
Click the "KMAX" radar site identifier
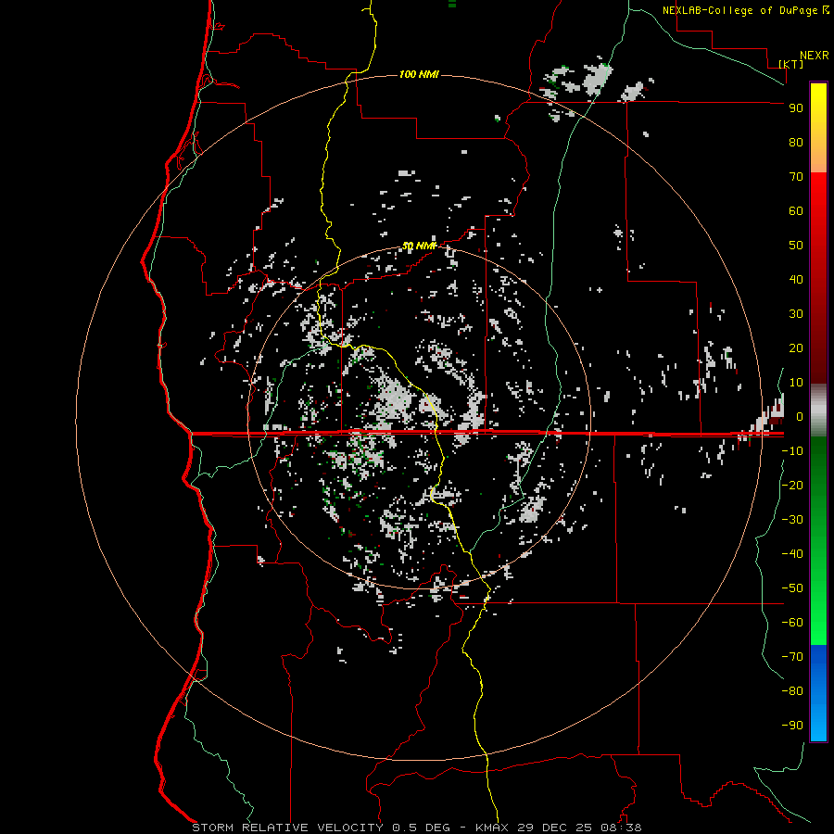[x=492, y=828]
